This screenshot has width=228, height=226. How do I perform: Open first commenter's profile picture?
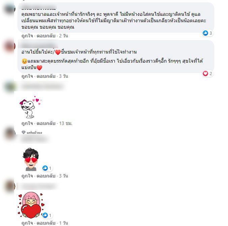9,9
